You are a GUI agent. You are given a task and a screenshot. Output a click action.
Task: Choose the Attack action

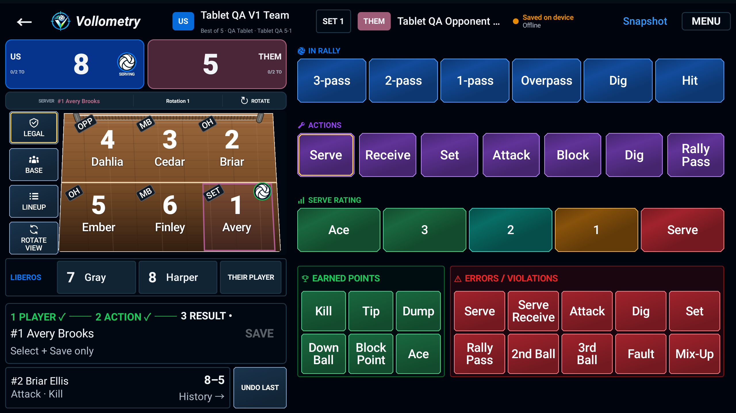click(511, 155)
